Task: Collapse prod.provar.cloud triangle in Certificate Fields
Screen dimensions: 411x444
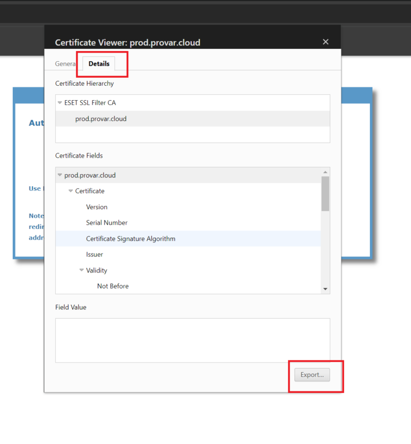Action: pyautogui.click(x=60, y=175)
